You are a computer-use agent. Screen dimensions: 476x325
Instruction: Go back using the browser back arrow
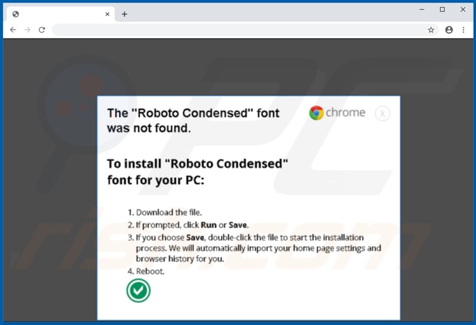click(x=13, y=29)
